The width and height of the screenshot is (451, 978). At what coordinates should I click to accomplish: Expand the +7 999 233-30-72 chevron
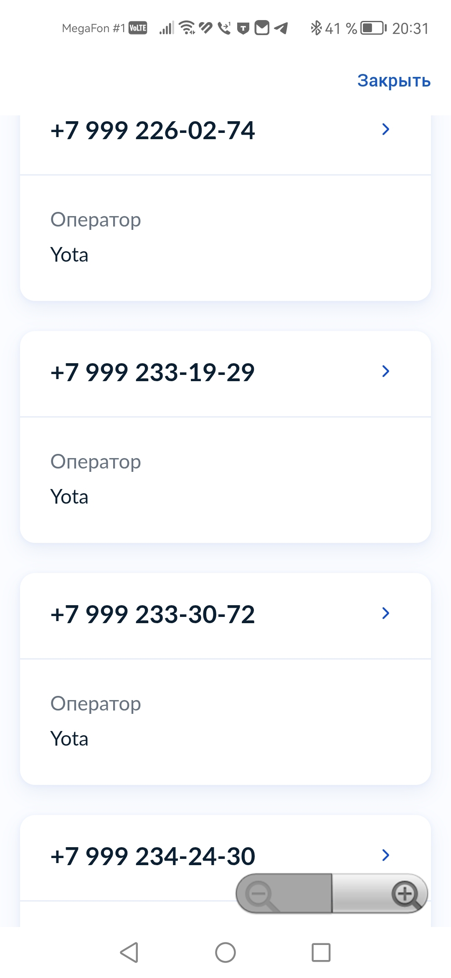pos(385,613)
